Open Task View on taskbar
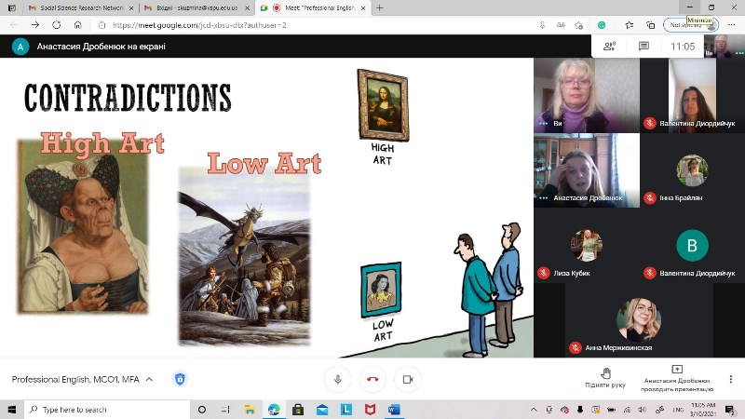Image resolution: width=745 pixels, height=419 pixels. tap(225, 410)
